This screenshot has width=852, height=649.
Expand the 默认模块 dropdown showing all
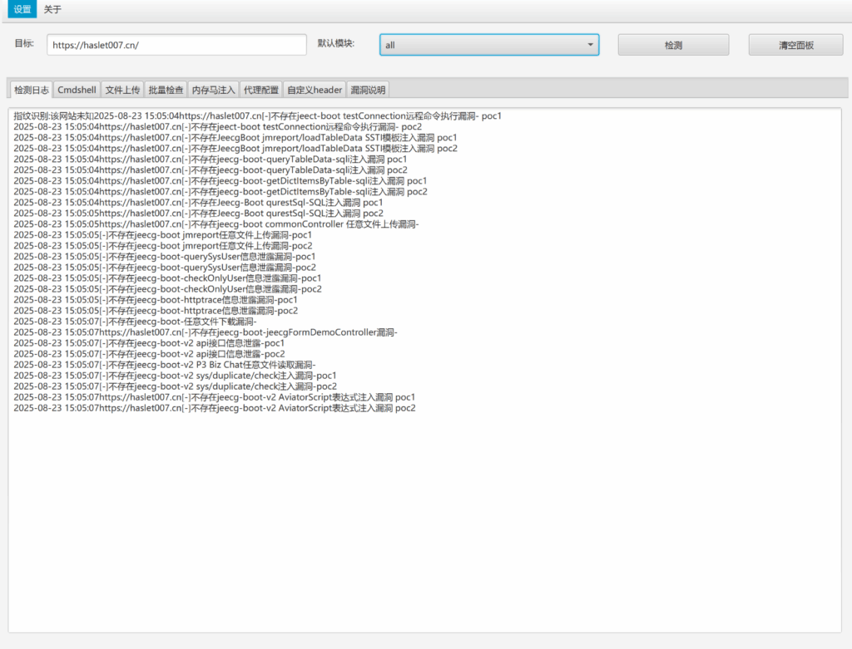coord(489,45)
